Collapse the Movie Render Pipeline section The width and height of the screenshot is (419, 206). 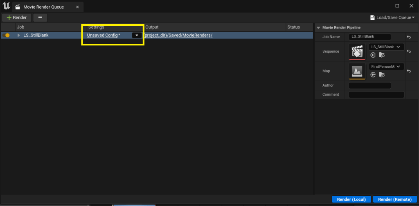319,27
